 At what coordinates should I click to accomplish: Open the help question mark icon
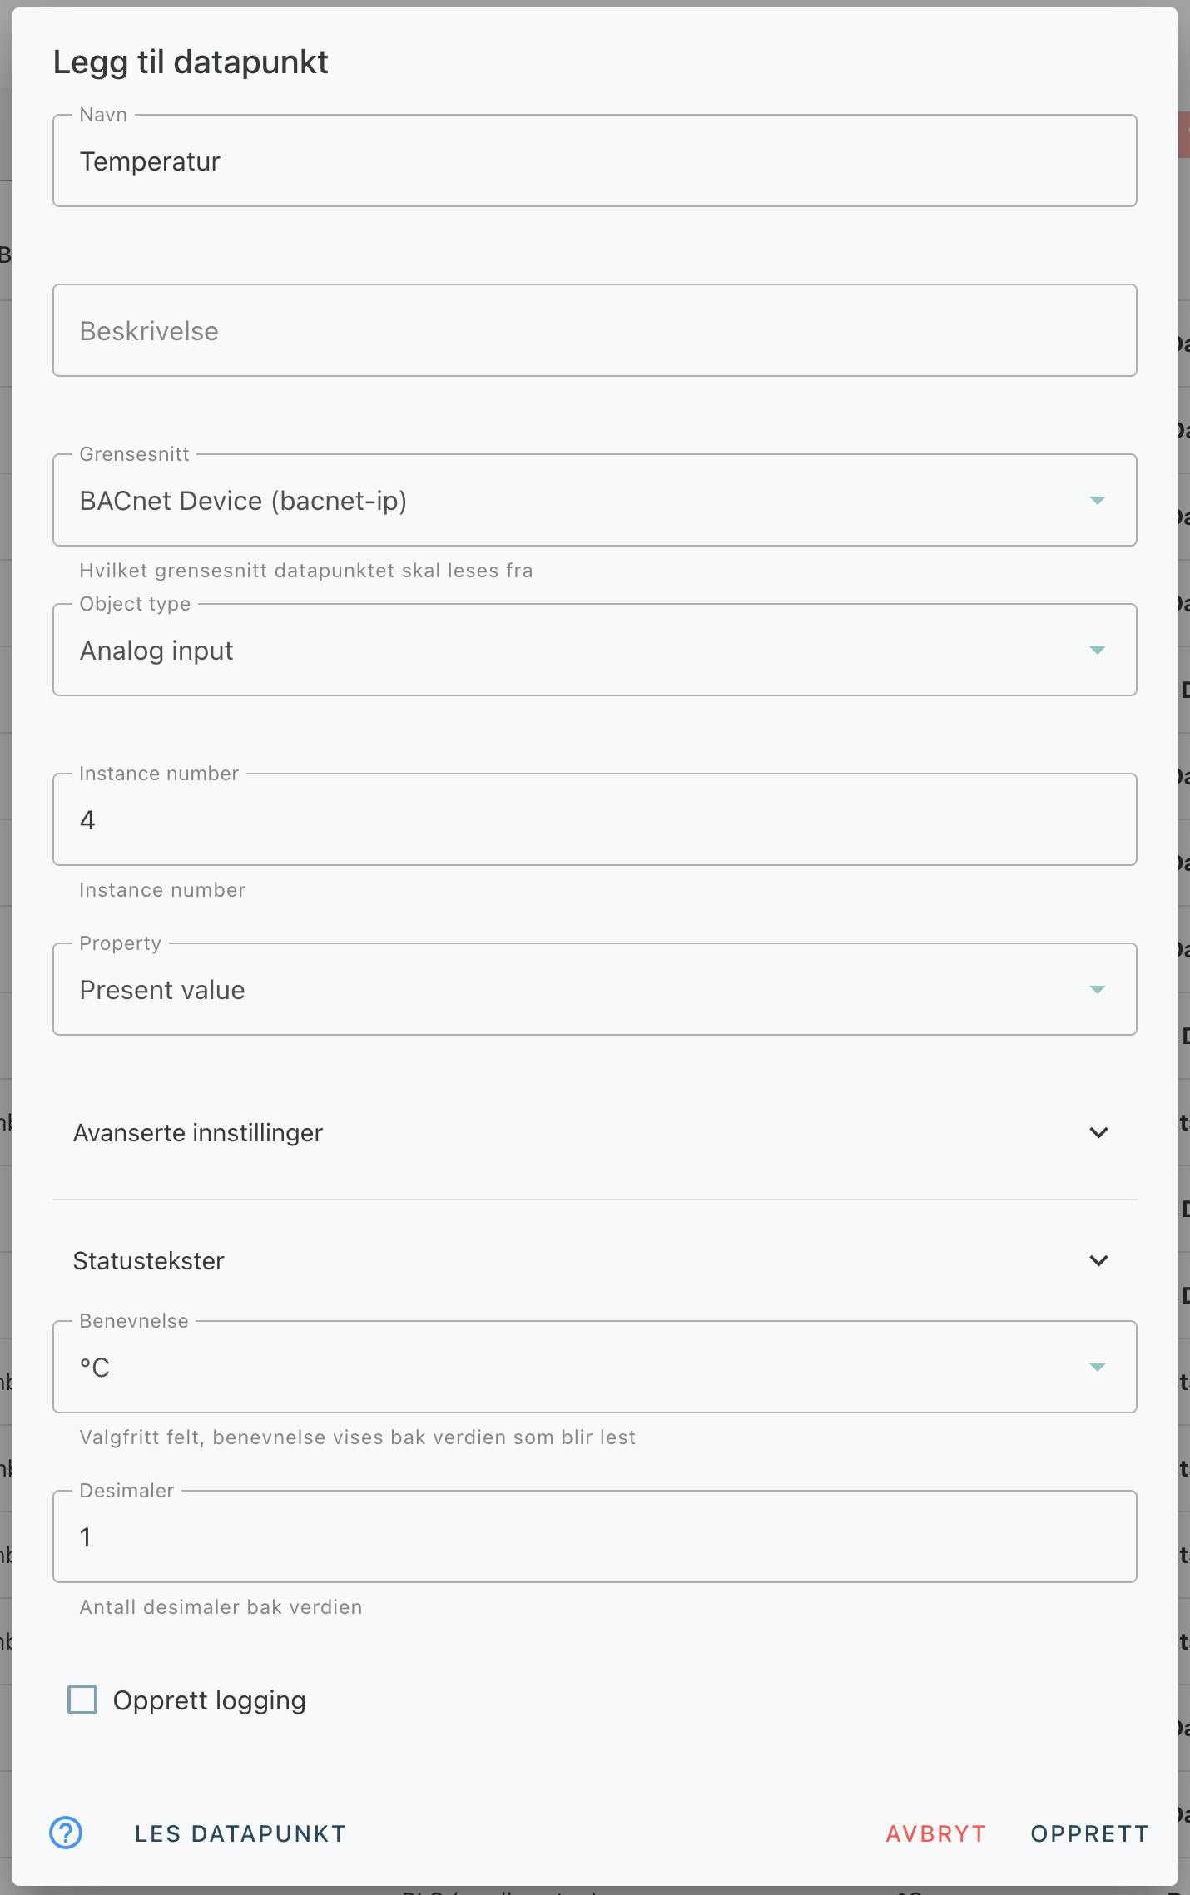tap(66, 1833)
